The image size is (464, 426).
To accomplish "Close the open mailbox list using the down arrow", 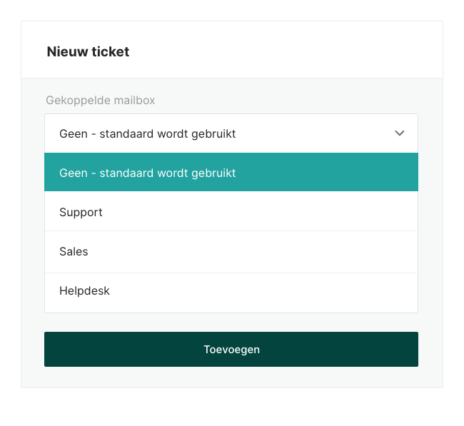I will click(x=399, y=133).
